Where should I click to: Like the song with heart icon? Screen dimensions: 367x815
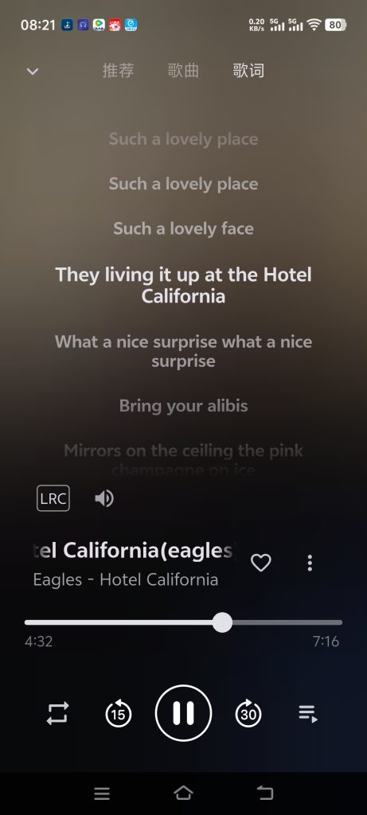(261, 563)
